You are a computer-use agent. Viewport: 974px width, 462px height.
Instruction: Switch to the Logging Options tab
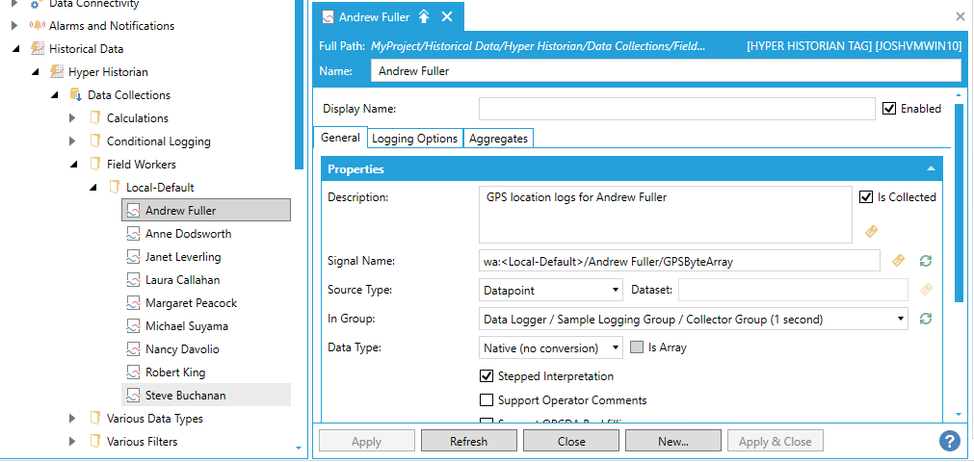[414, 139]
